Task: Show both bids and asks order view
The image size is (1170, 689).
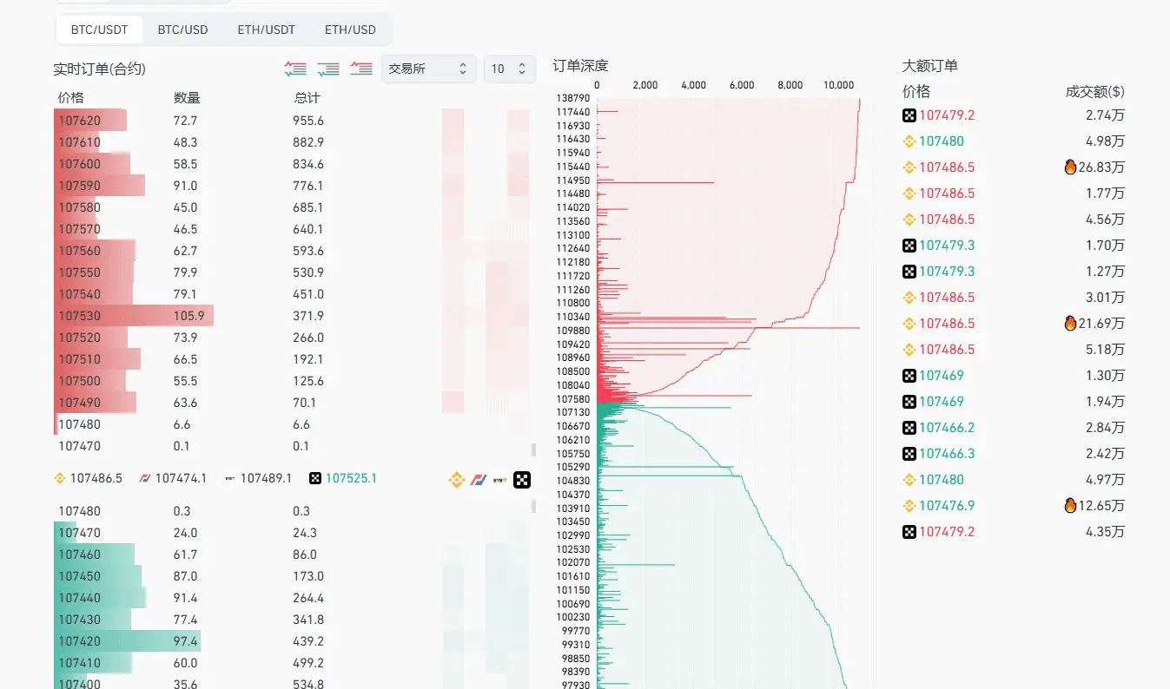Action: point(295,69)
